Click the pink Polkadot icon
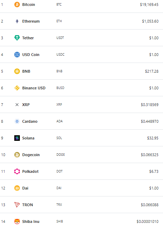The height and width of the screenshot is (226, 163). 17,171
